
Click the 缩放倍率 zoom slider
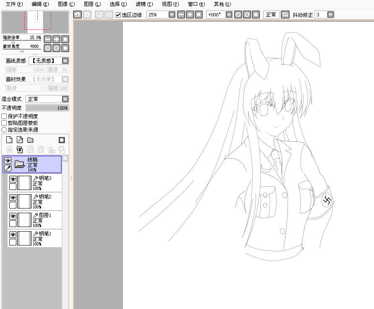click(x=22, y=42)
